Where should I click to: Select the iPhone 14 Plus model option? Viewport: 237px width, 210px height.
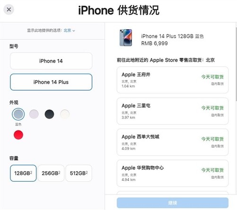point(51,82)
